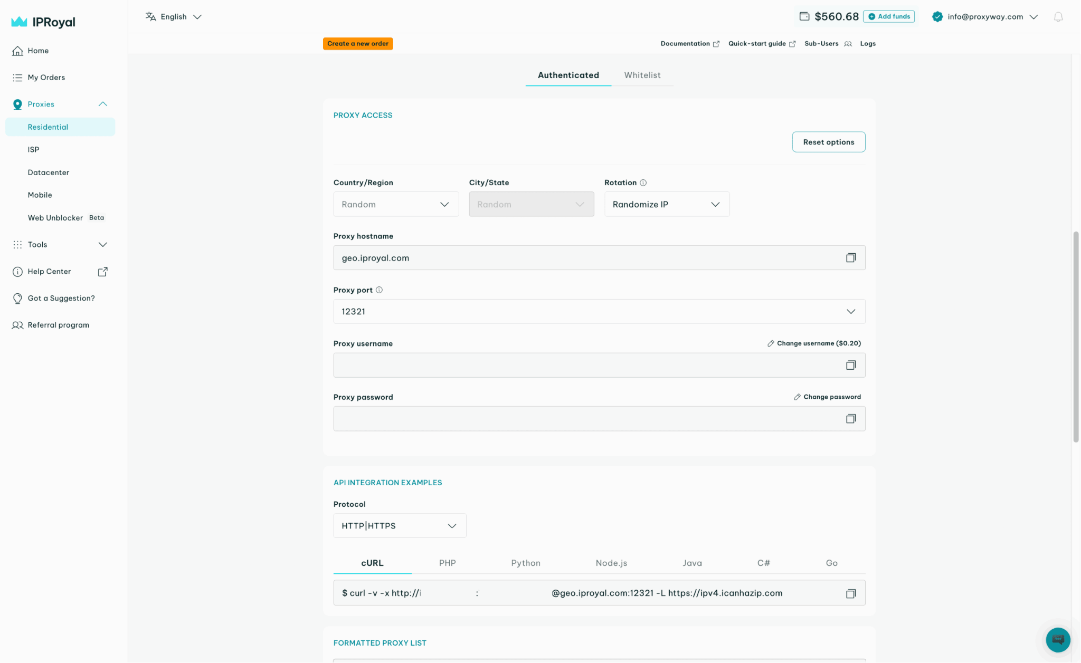This screenshot has height=663, width=1081.
Task: Click Proxy port info tooltip icon
Action: tap(379, 290)
